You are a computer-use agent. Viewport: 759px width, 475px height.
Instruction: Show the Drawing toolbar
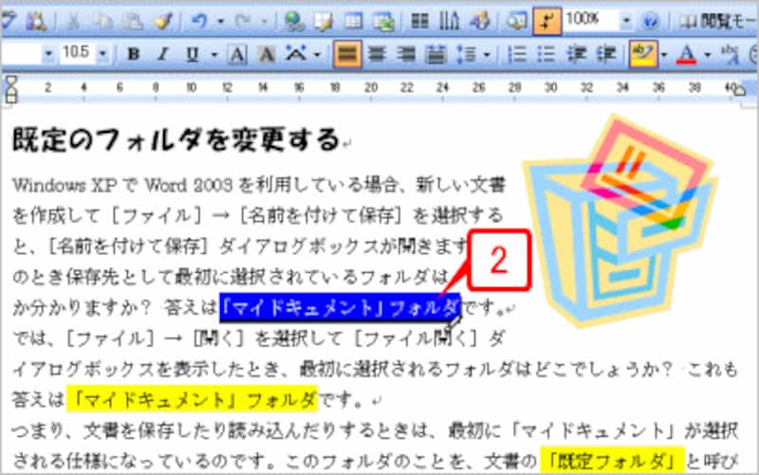(480, 21)
